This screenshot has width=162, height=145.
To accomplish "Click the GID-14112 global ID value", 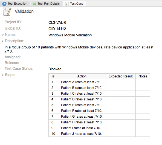I will [57, 29].
